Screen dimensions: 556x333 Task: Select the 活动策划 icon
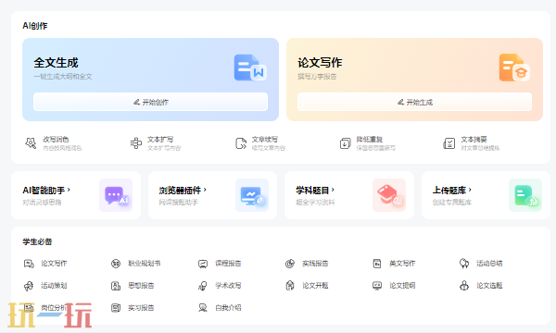pyautogui.click(x=29, y=286)
